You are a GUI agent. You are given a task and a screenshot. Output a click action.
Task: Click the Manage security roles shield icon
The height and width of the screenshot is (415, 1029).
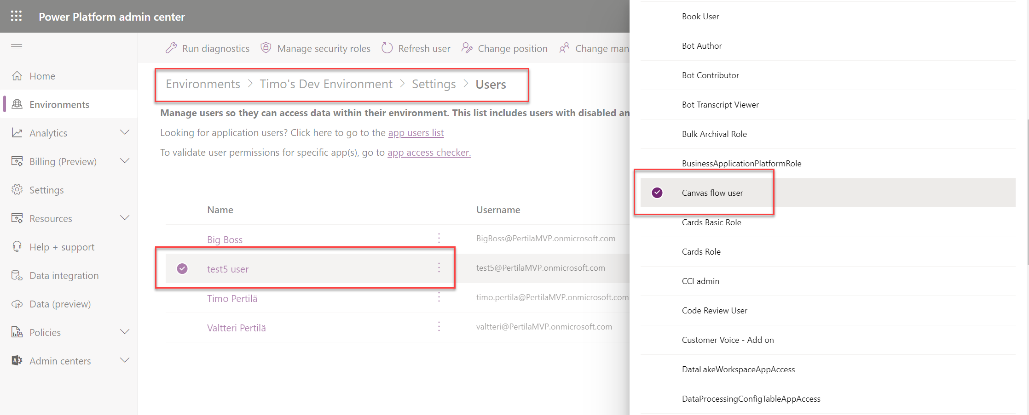click(x=266, y=48)
